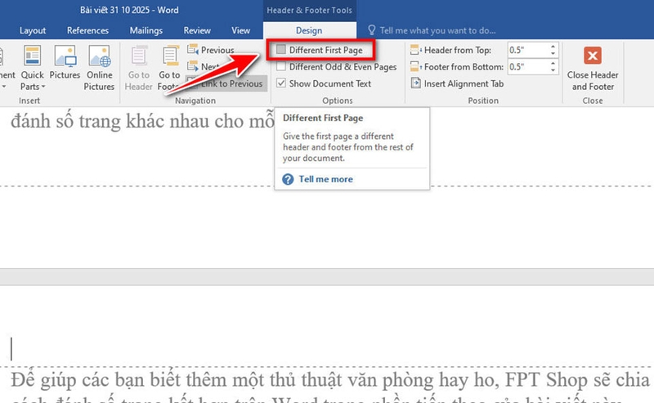Edit the Header from Top value field
654x403 pixels.
528,50
